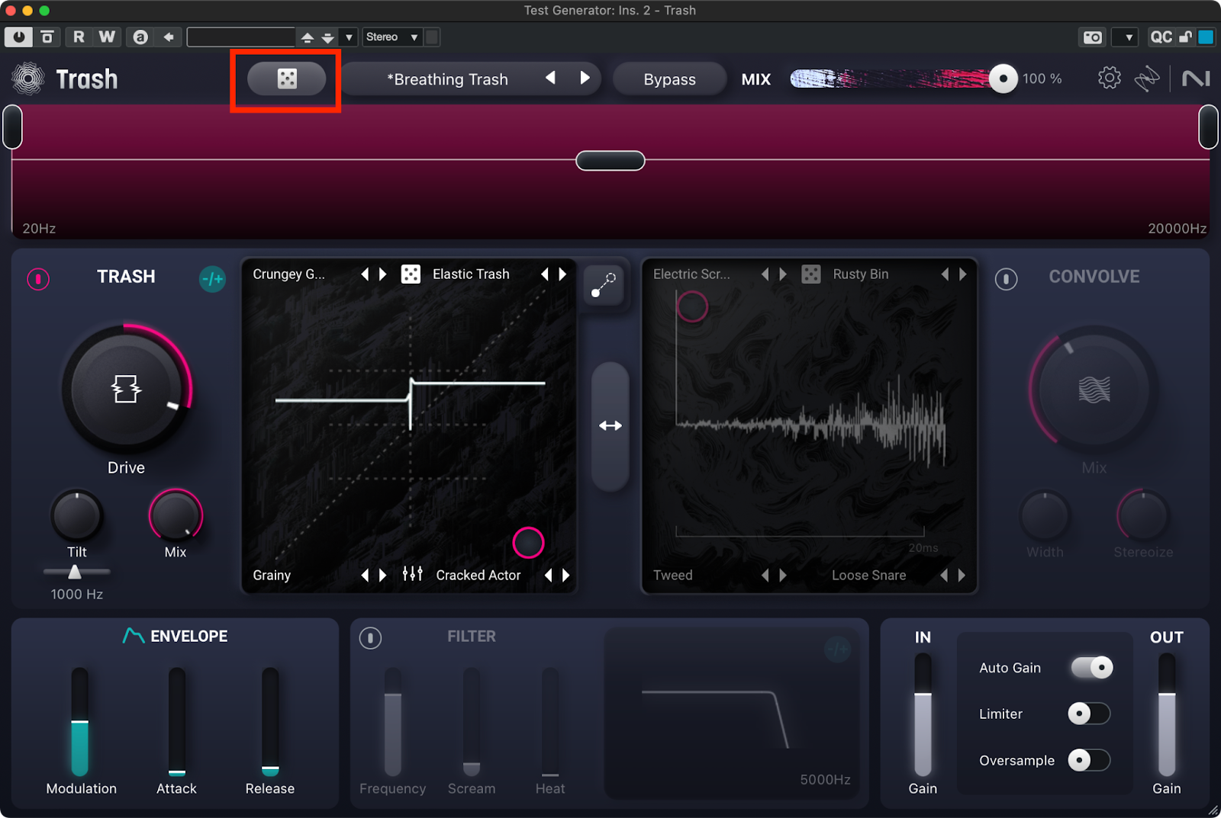The height and width of the screenshot is (818, 1221).
Task: Go to next Electric Scr... impulse
Action: [783, 274]
